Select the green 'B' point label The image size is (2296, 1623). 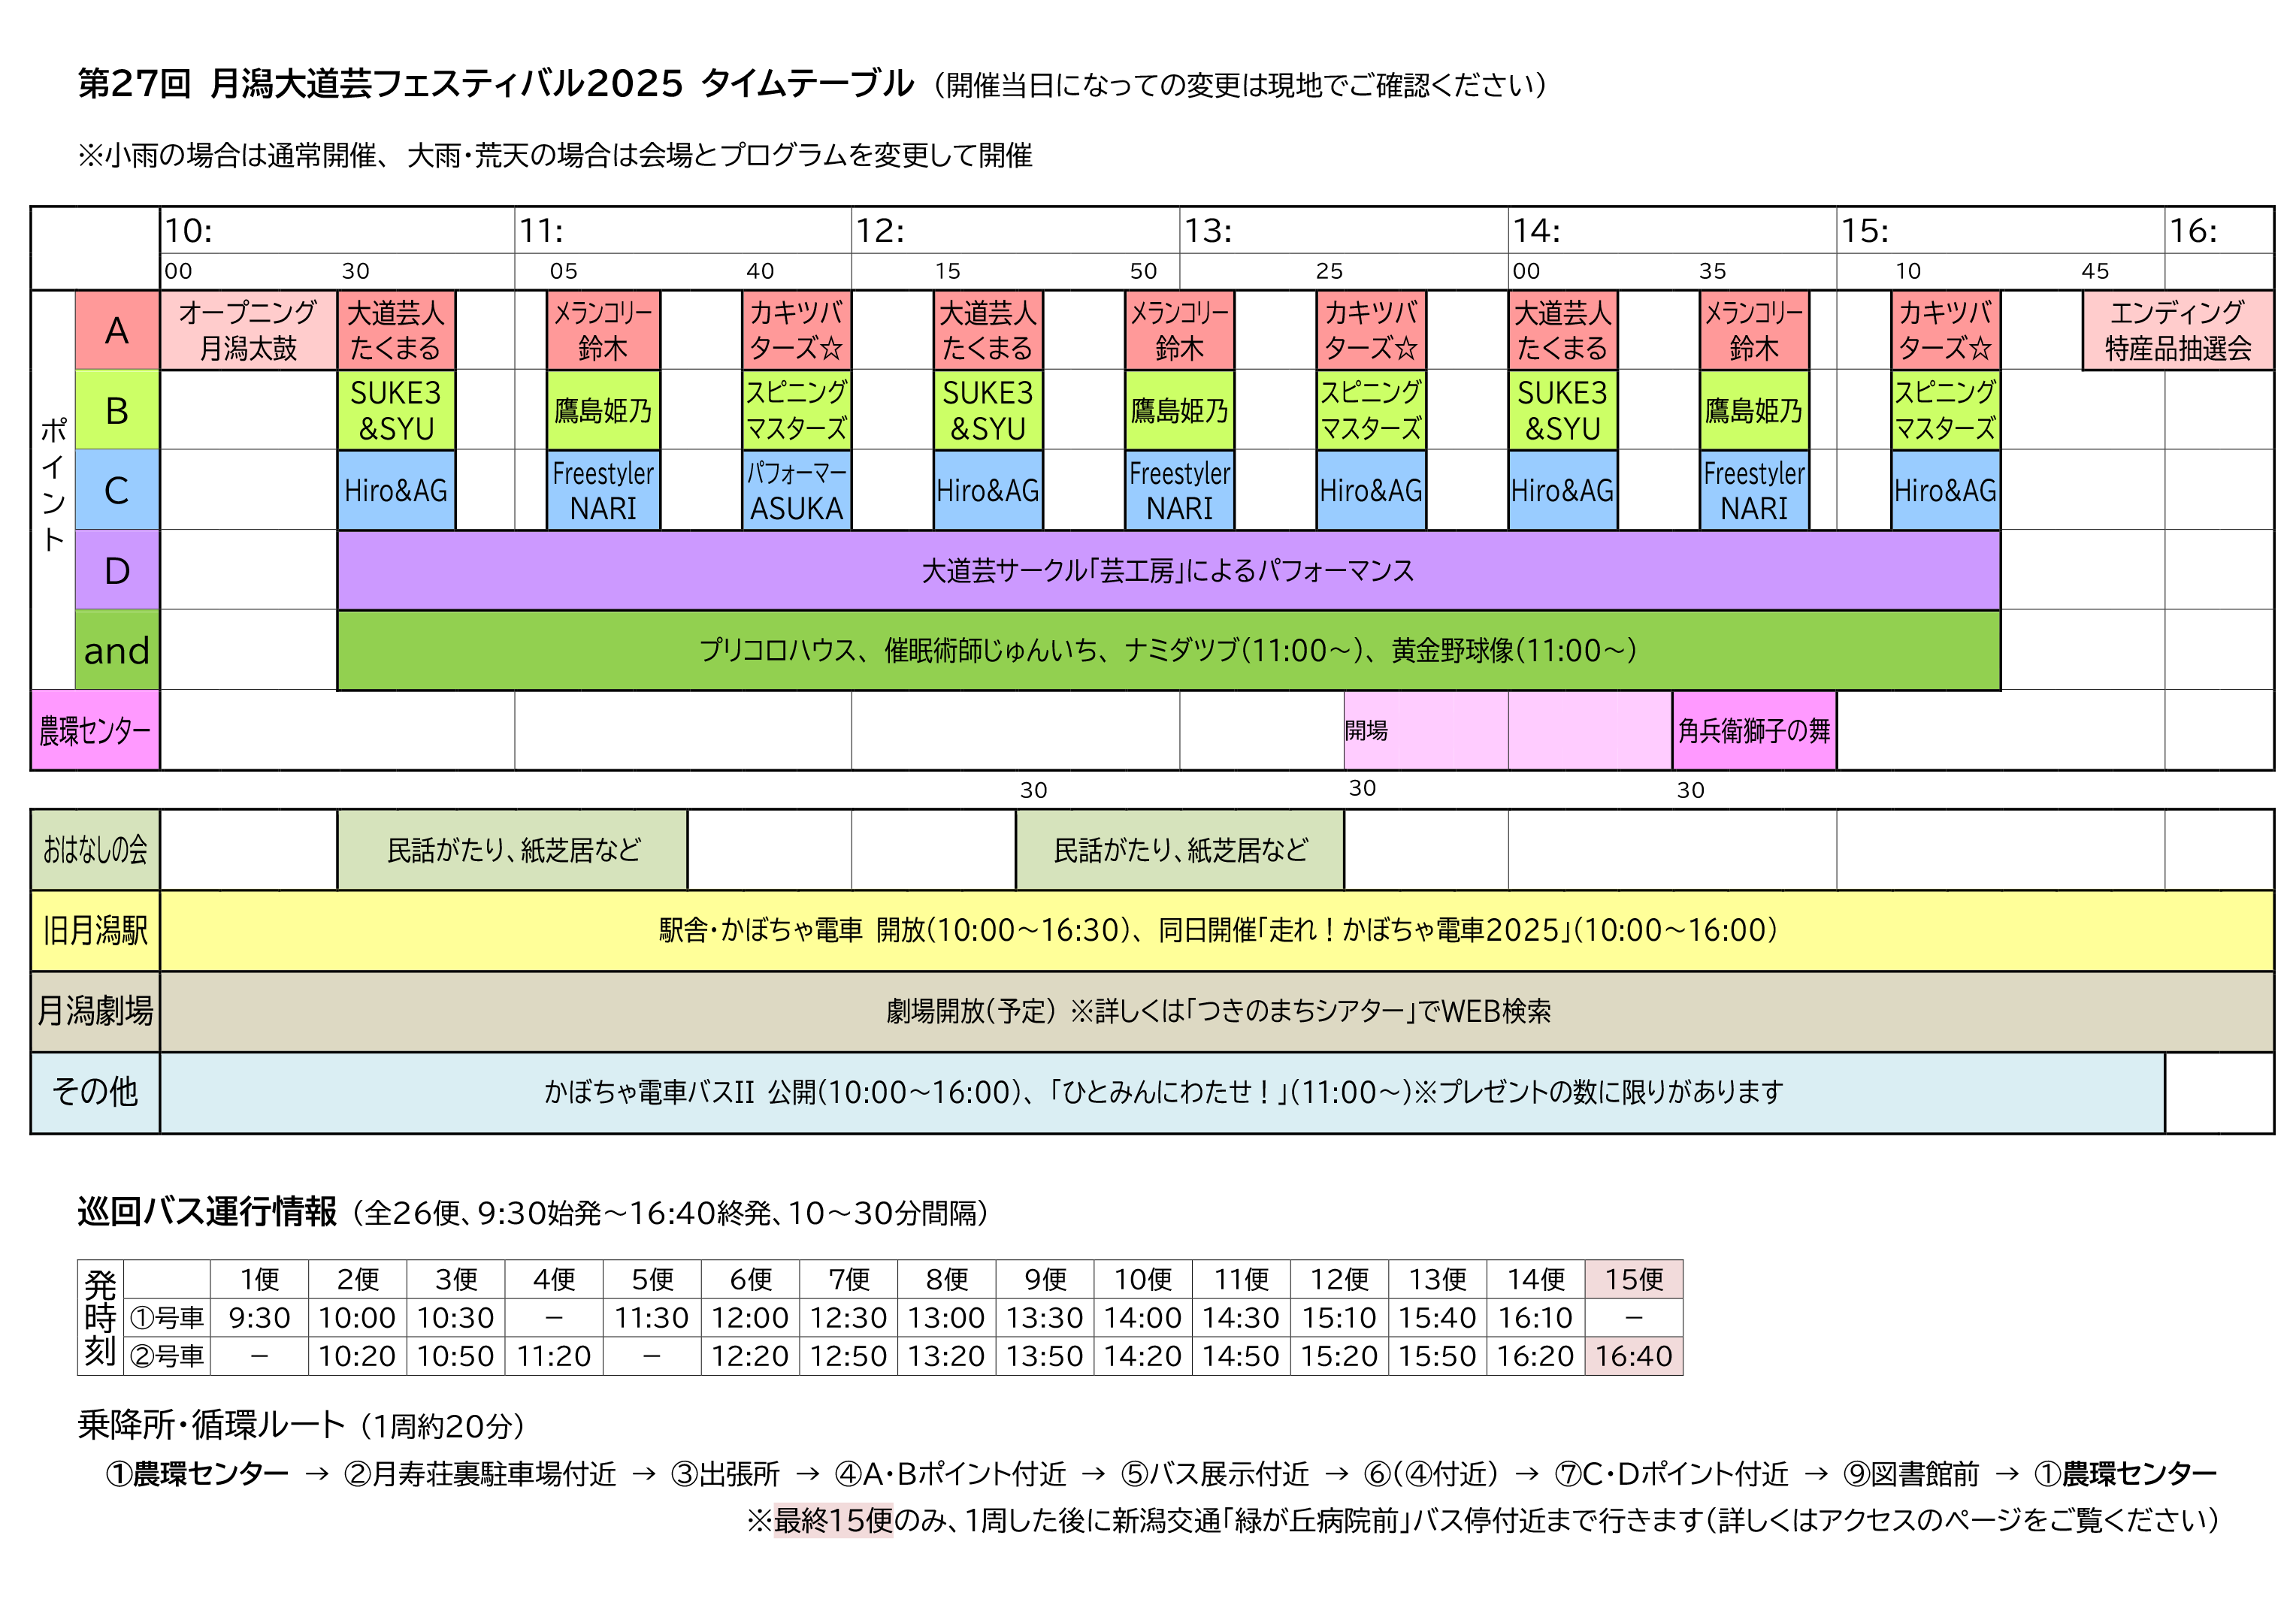click(x=117, y=410)
